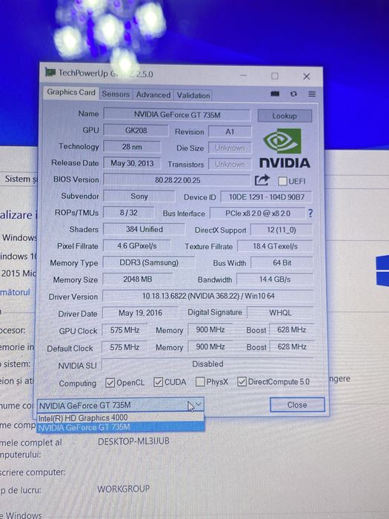Maximize the GPU-Z window
This screenshot has width=389, height=519.
coord(275,76)
